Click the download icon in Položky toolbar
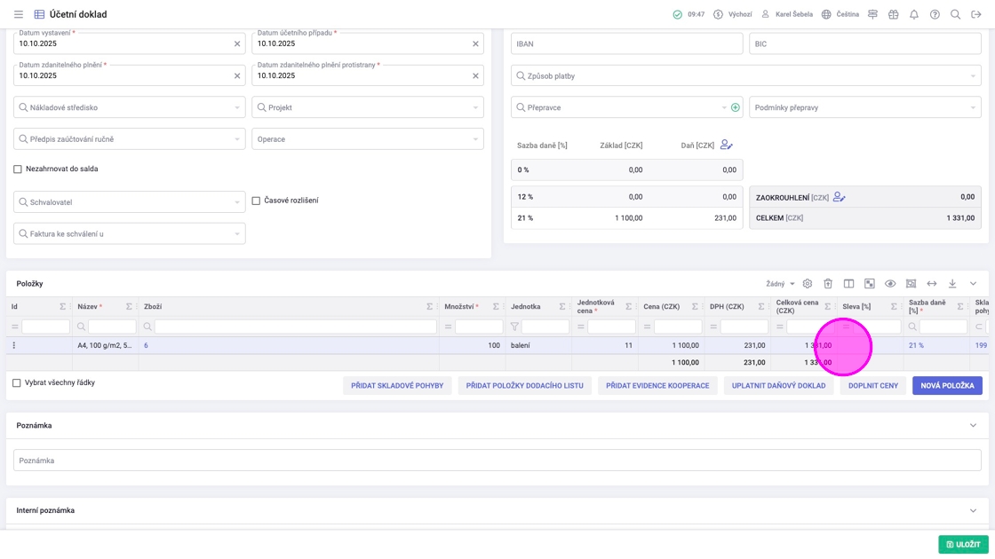 pyautogui.click(x=952, y=284)
